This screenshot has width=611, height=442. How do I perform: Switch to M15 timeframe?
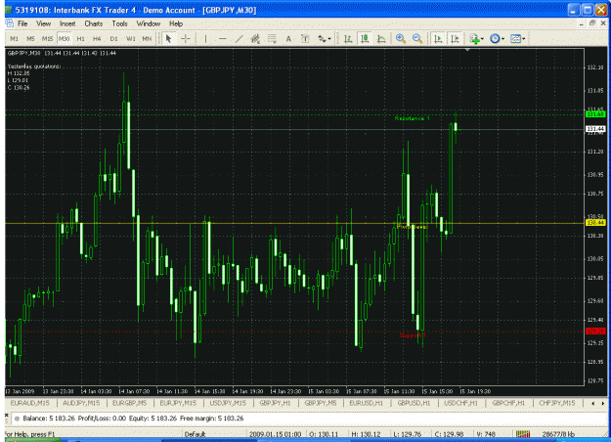click(47, 38)
